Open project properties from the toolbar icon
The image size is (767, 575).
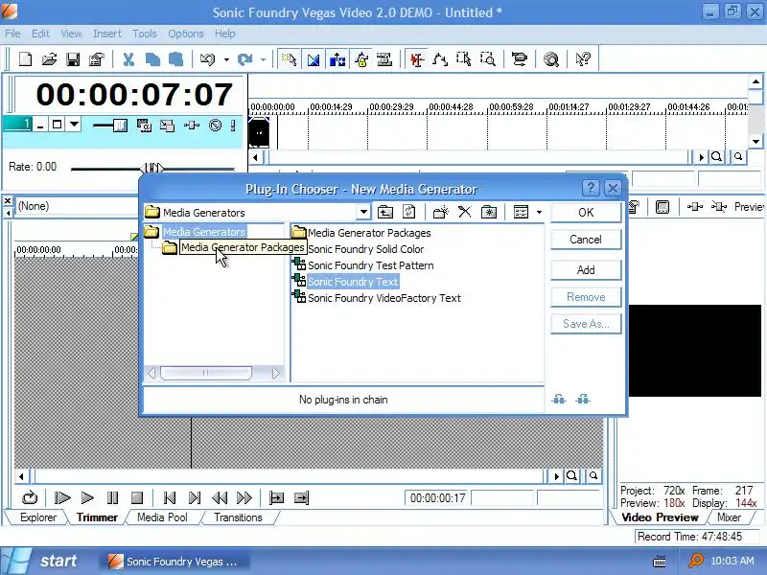coord(97,59)
